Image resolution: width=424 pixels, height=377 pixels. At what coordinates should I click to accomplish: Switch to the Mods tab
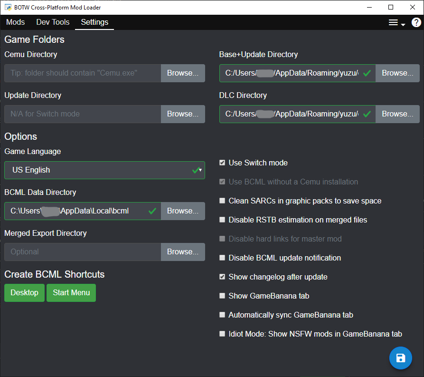tap(15, 22)
